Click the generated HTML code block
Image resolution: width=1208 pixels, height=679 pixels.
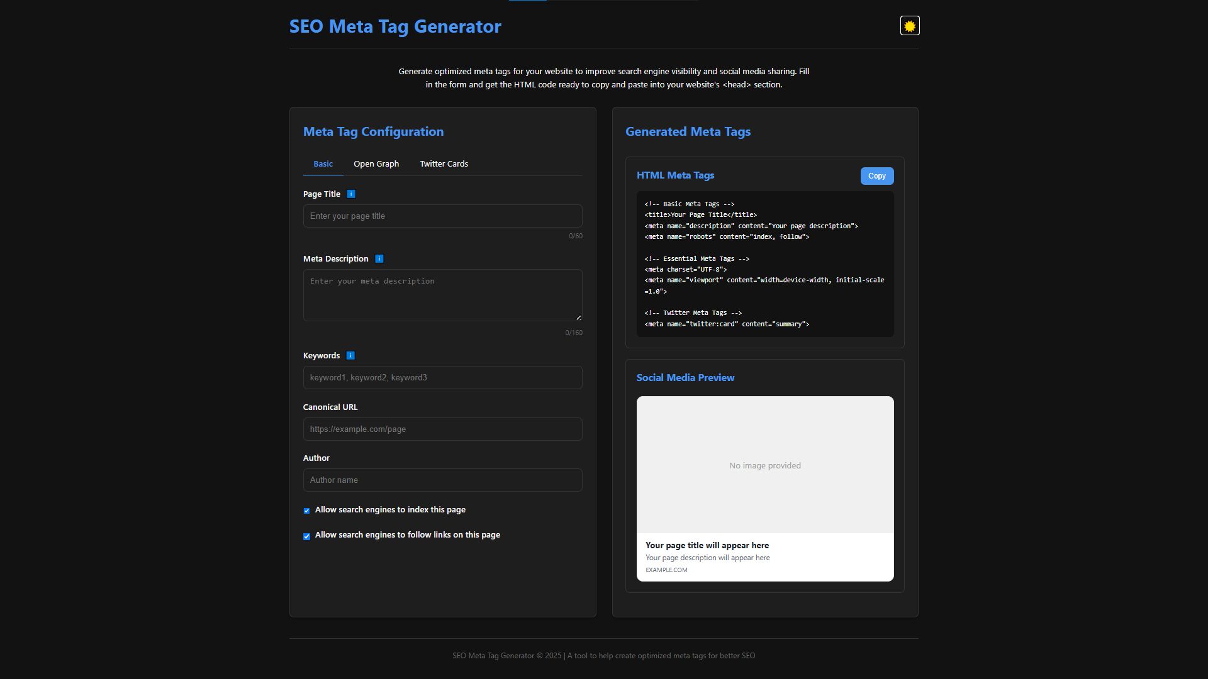click(x=764, y=264)
